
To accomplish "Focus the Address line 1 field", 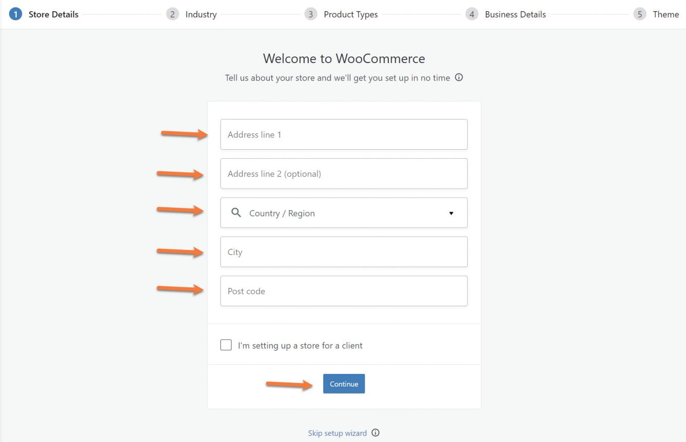I will point(344,135).
